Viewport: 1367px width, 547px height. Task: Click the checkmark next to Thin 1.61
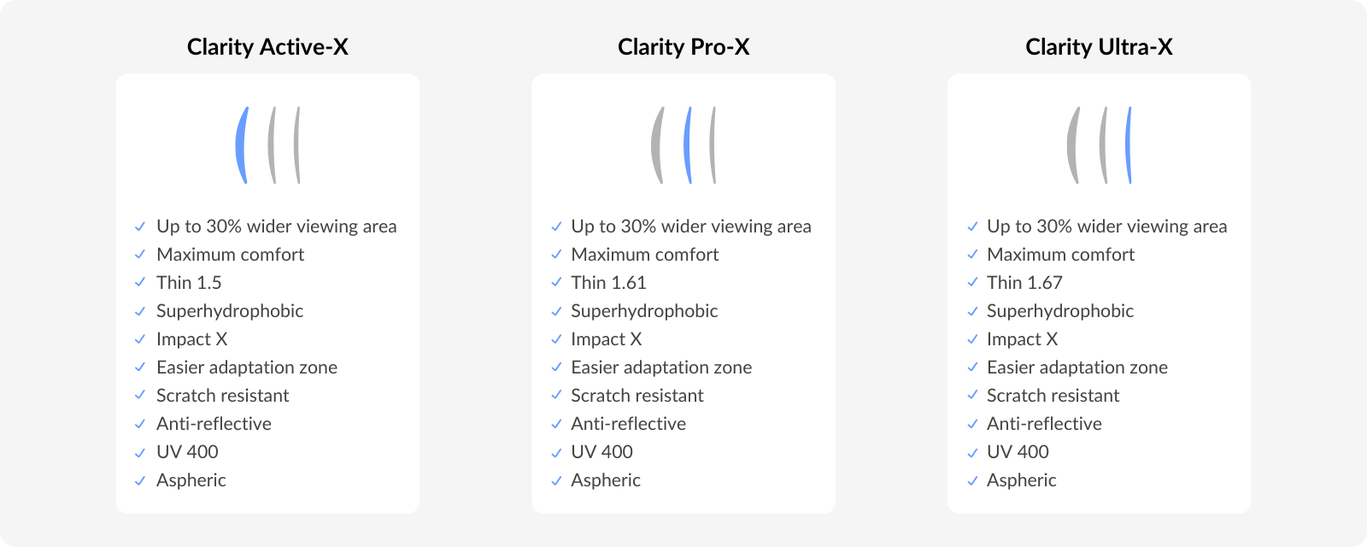[x=556, y=283]
